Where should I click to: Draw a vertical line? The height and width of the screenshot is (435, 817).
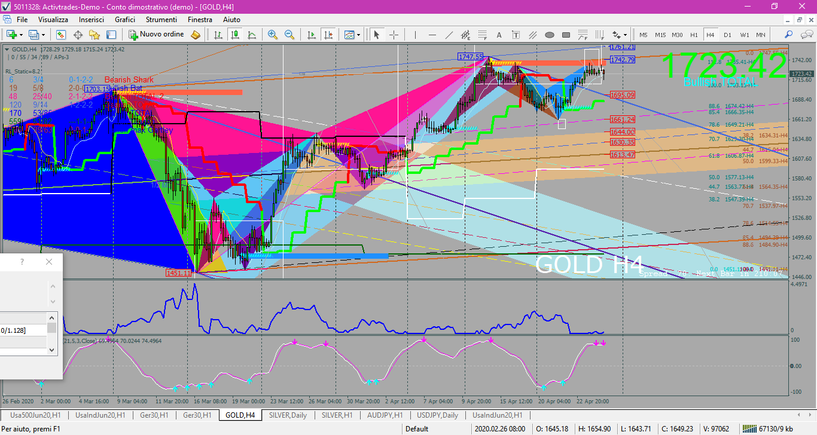(415, 35)
